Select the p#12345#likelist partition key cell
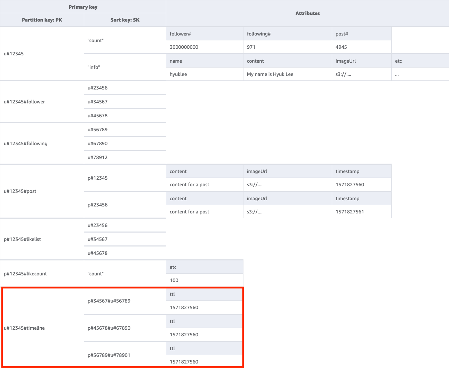Viewport: 449px width, 368px height. (x=22, y=239)
